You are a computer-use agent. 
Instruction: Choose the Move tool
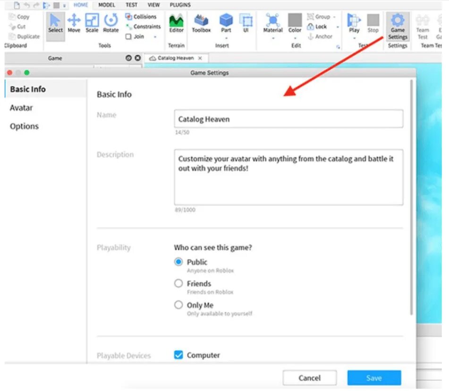(74, 23)
